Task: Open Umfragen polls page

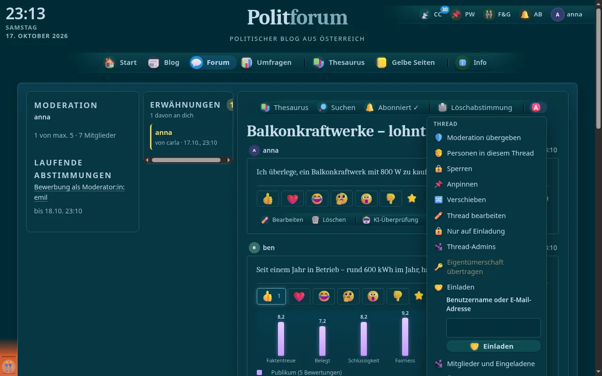Action: click(x=267, y=63)
